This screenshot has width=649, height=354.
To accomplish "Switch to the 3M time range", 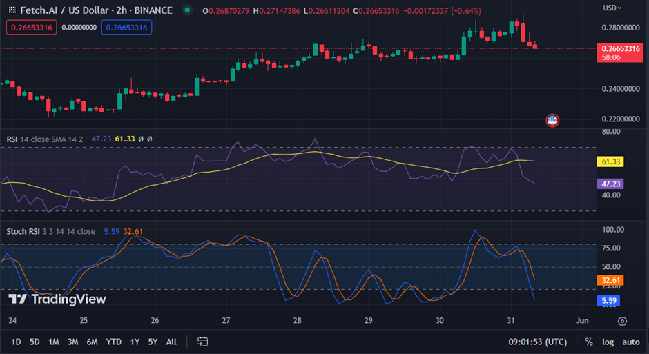I will tap(72, 342).
